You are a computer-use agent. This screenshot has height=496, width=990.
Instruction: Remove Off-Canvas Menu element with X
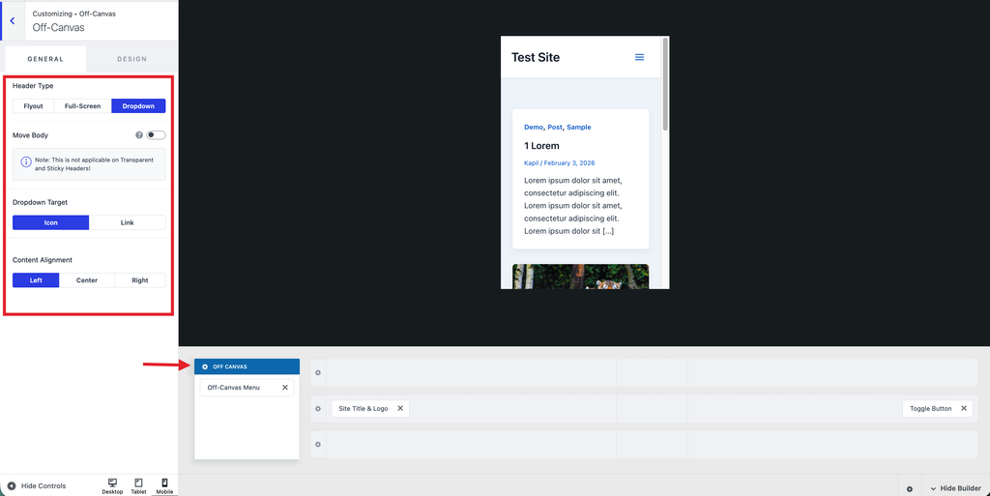tap(285, 388)
